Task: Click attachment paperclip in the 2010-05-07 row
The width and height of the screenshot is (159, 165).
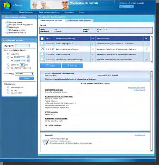Action: pos(146,49)
